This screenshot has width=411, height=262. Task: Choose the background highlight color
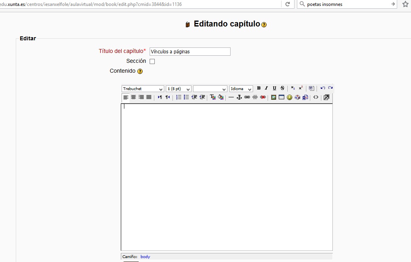tap(221, 97)
